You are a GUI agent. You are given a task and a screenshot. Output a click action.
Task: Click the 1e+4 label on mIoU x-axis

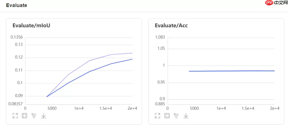79,108
